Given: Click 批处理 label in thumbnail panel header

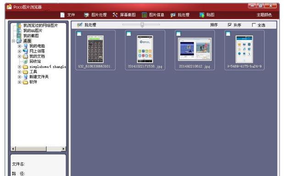Looking at the screenshot, I should click(x=90, y=25).
